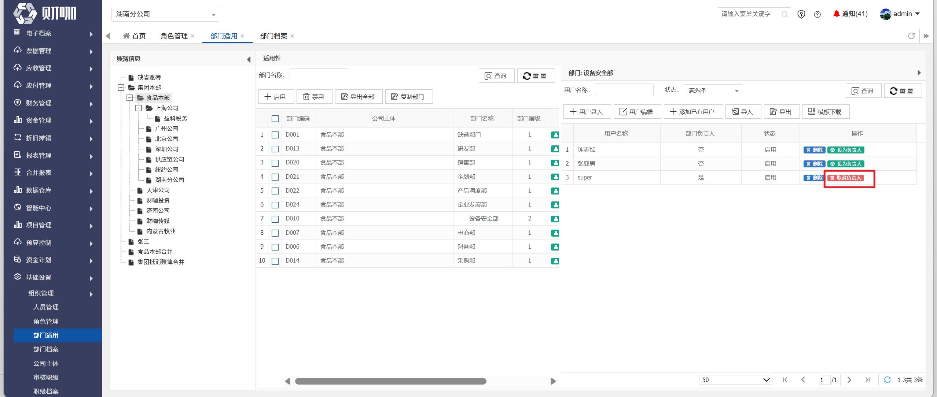Click the search magnifier in menu keyword box
This screenshot has height=397, width=937.
pyautogui.click(x=784, y=14)
